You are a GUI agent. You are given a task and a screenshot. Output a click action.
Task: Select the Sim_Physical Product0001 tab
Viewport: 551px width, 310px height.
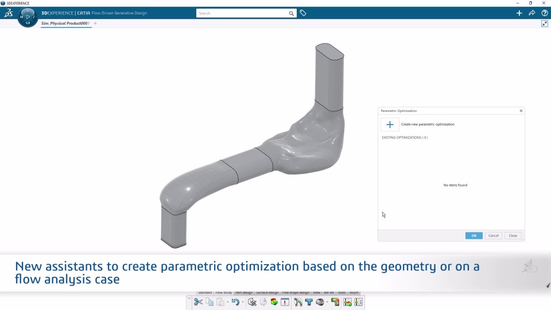(x=65, y=23)
